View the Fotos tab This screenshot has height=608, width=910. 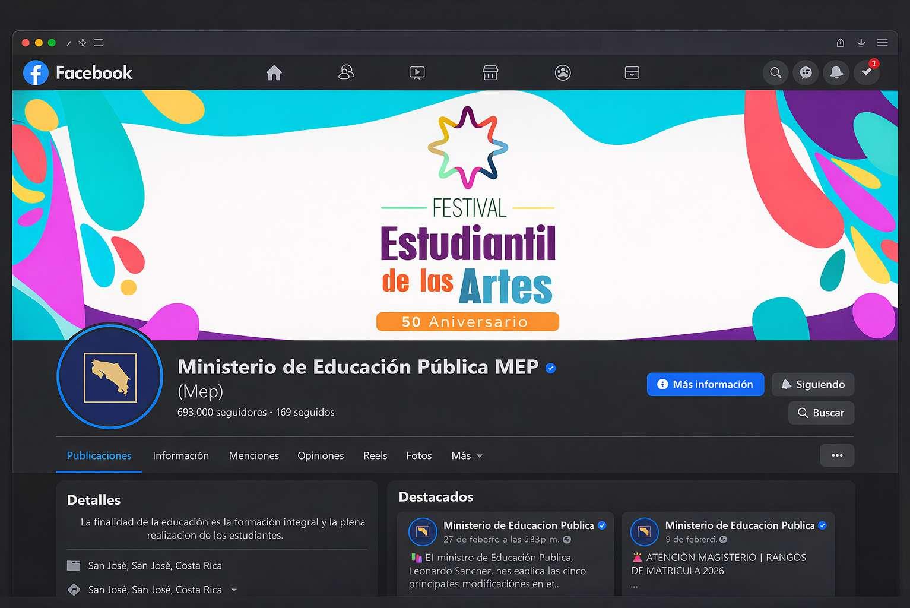[x=419, y=456]
